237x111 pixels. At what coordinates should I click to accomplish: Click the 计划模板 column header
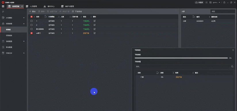(51, 17)
